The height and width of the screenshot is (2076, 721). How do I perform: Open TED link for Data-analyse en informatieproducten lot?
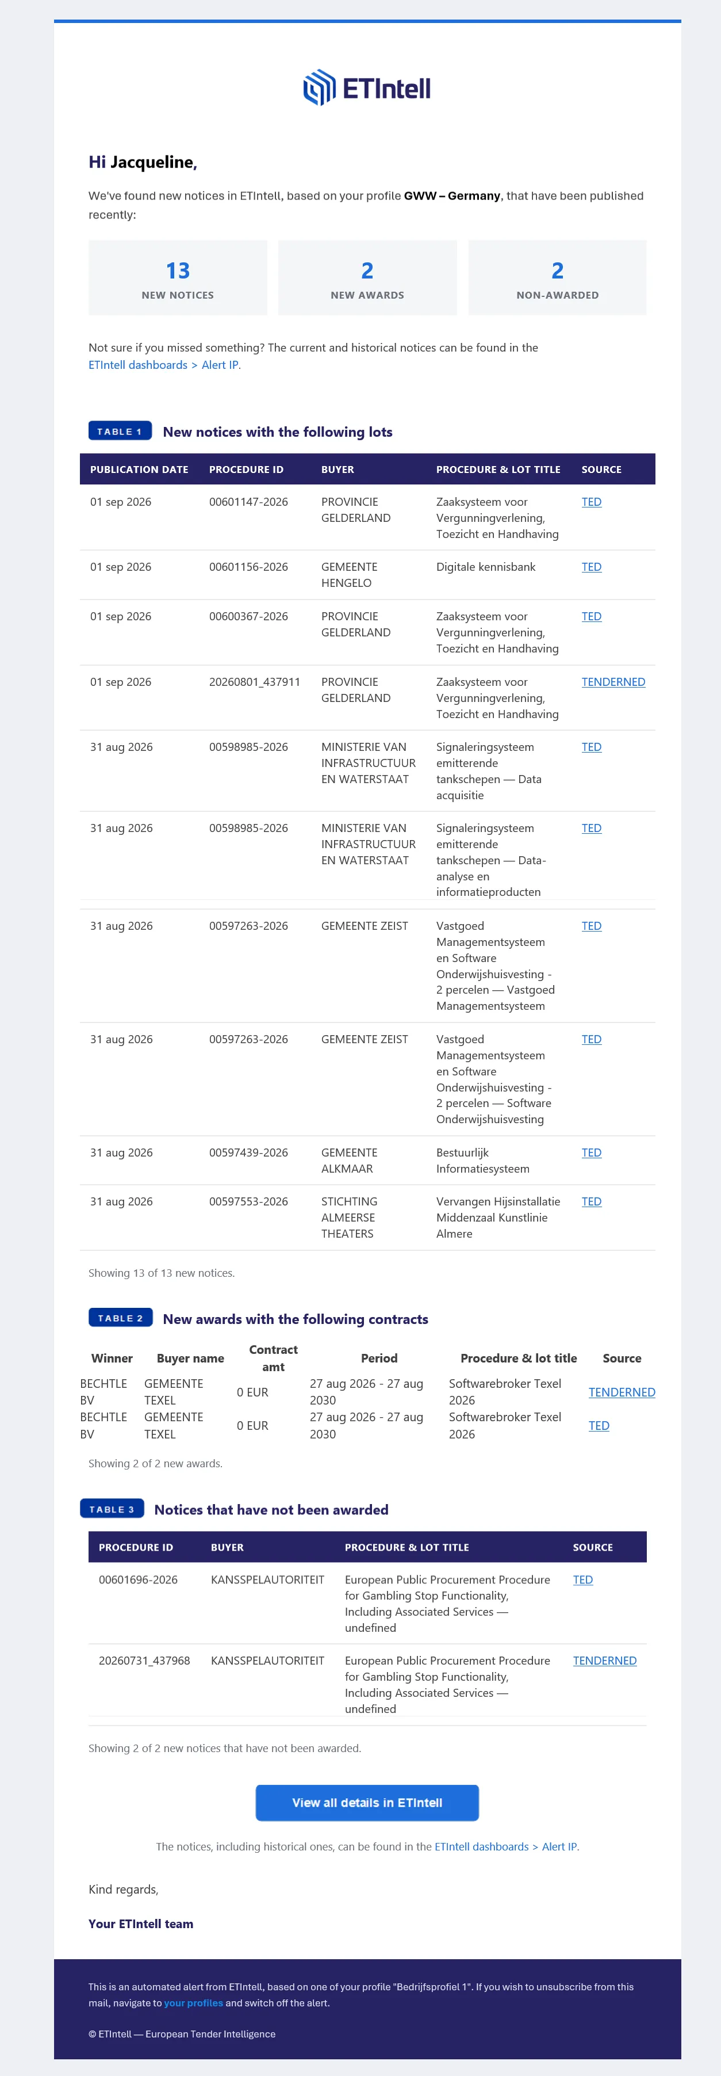click(x=591, y=829)
